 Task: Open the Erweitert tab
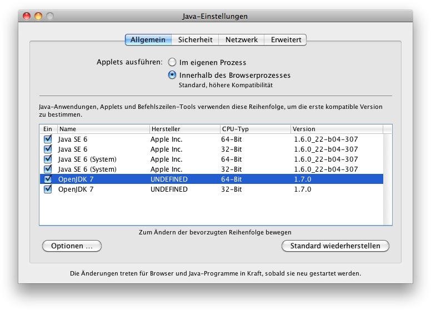pos(285,39)
